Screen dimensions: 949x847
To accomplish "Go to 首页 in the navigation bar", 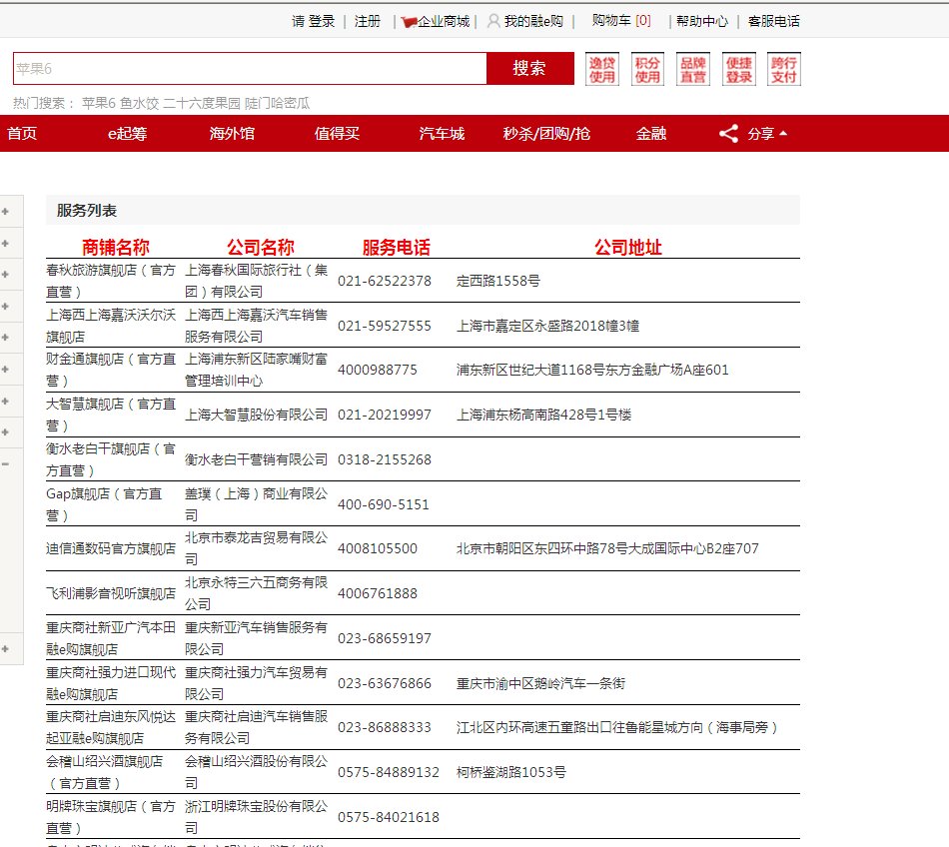I will 23,133.
